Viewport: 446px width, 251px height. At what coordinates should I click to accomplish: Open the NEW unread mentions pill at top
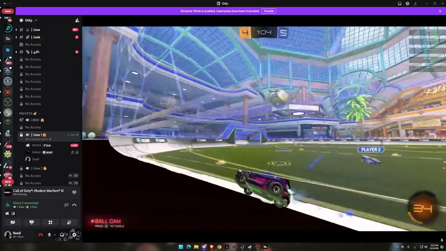coord(8,11)
